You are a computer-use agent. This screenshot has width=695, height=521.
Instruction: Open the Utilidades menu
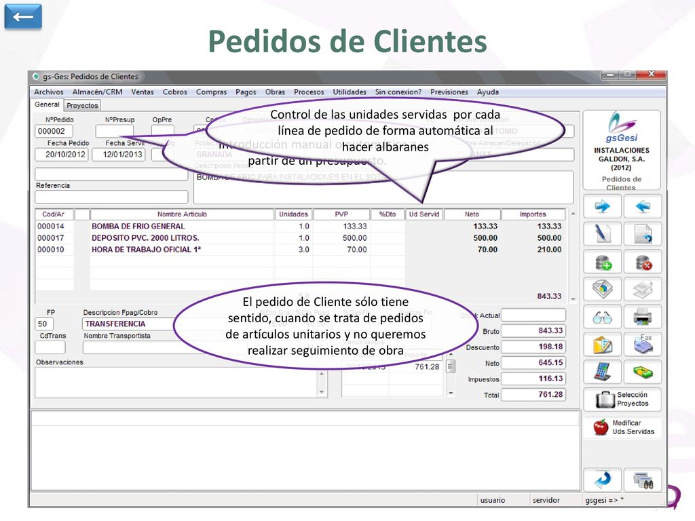(x=350, y=92)
